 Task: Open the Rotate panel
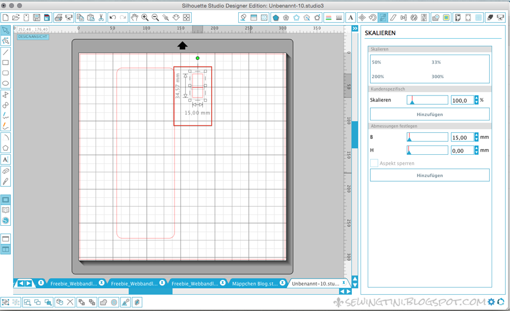[372, 17]
